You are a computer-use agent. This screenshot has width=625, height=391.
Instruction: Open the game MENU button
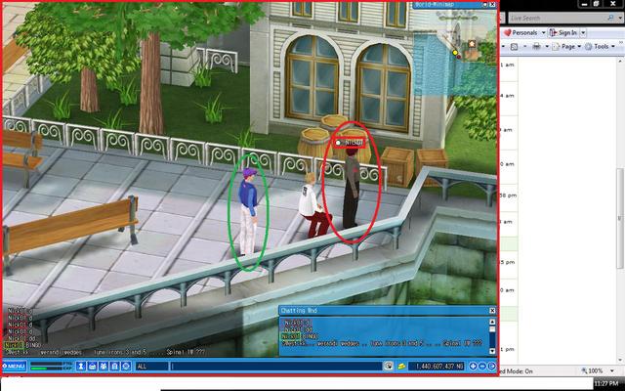[14, 366]
